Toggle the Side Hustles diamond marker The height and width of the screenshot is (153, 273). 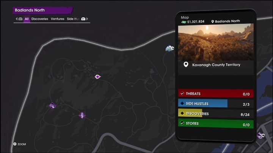[182, 104]
